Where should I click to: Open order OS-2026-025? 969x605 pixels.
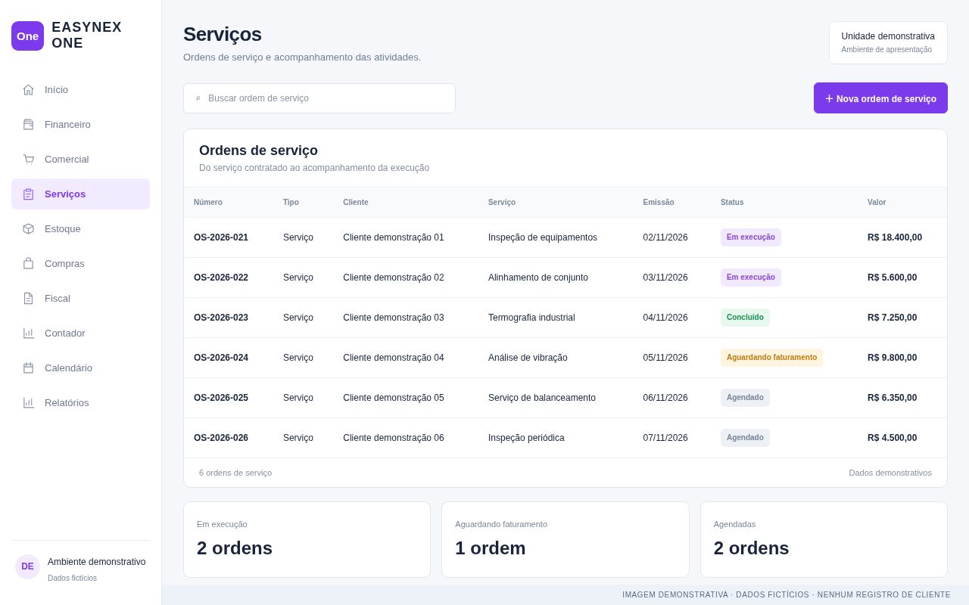pyautogui.click(x=221, y=398)
